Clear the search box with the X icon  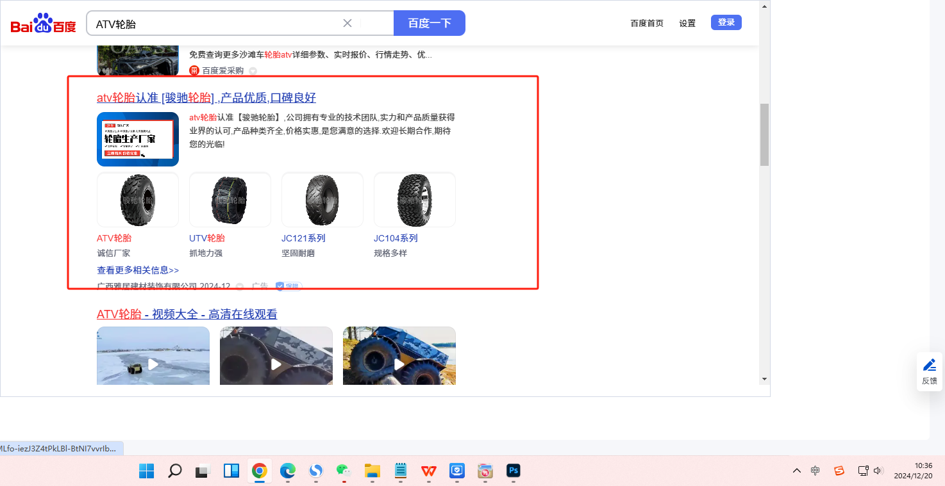coord(347,24)
